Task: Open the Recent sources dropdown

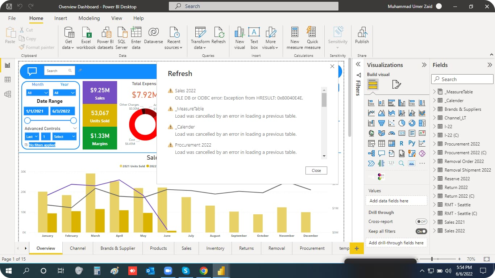Action: (x=174, y=38)
